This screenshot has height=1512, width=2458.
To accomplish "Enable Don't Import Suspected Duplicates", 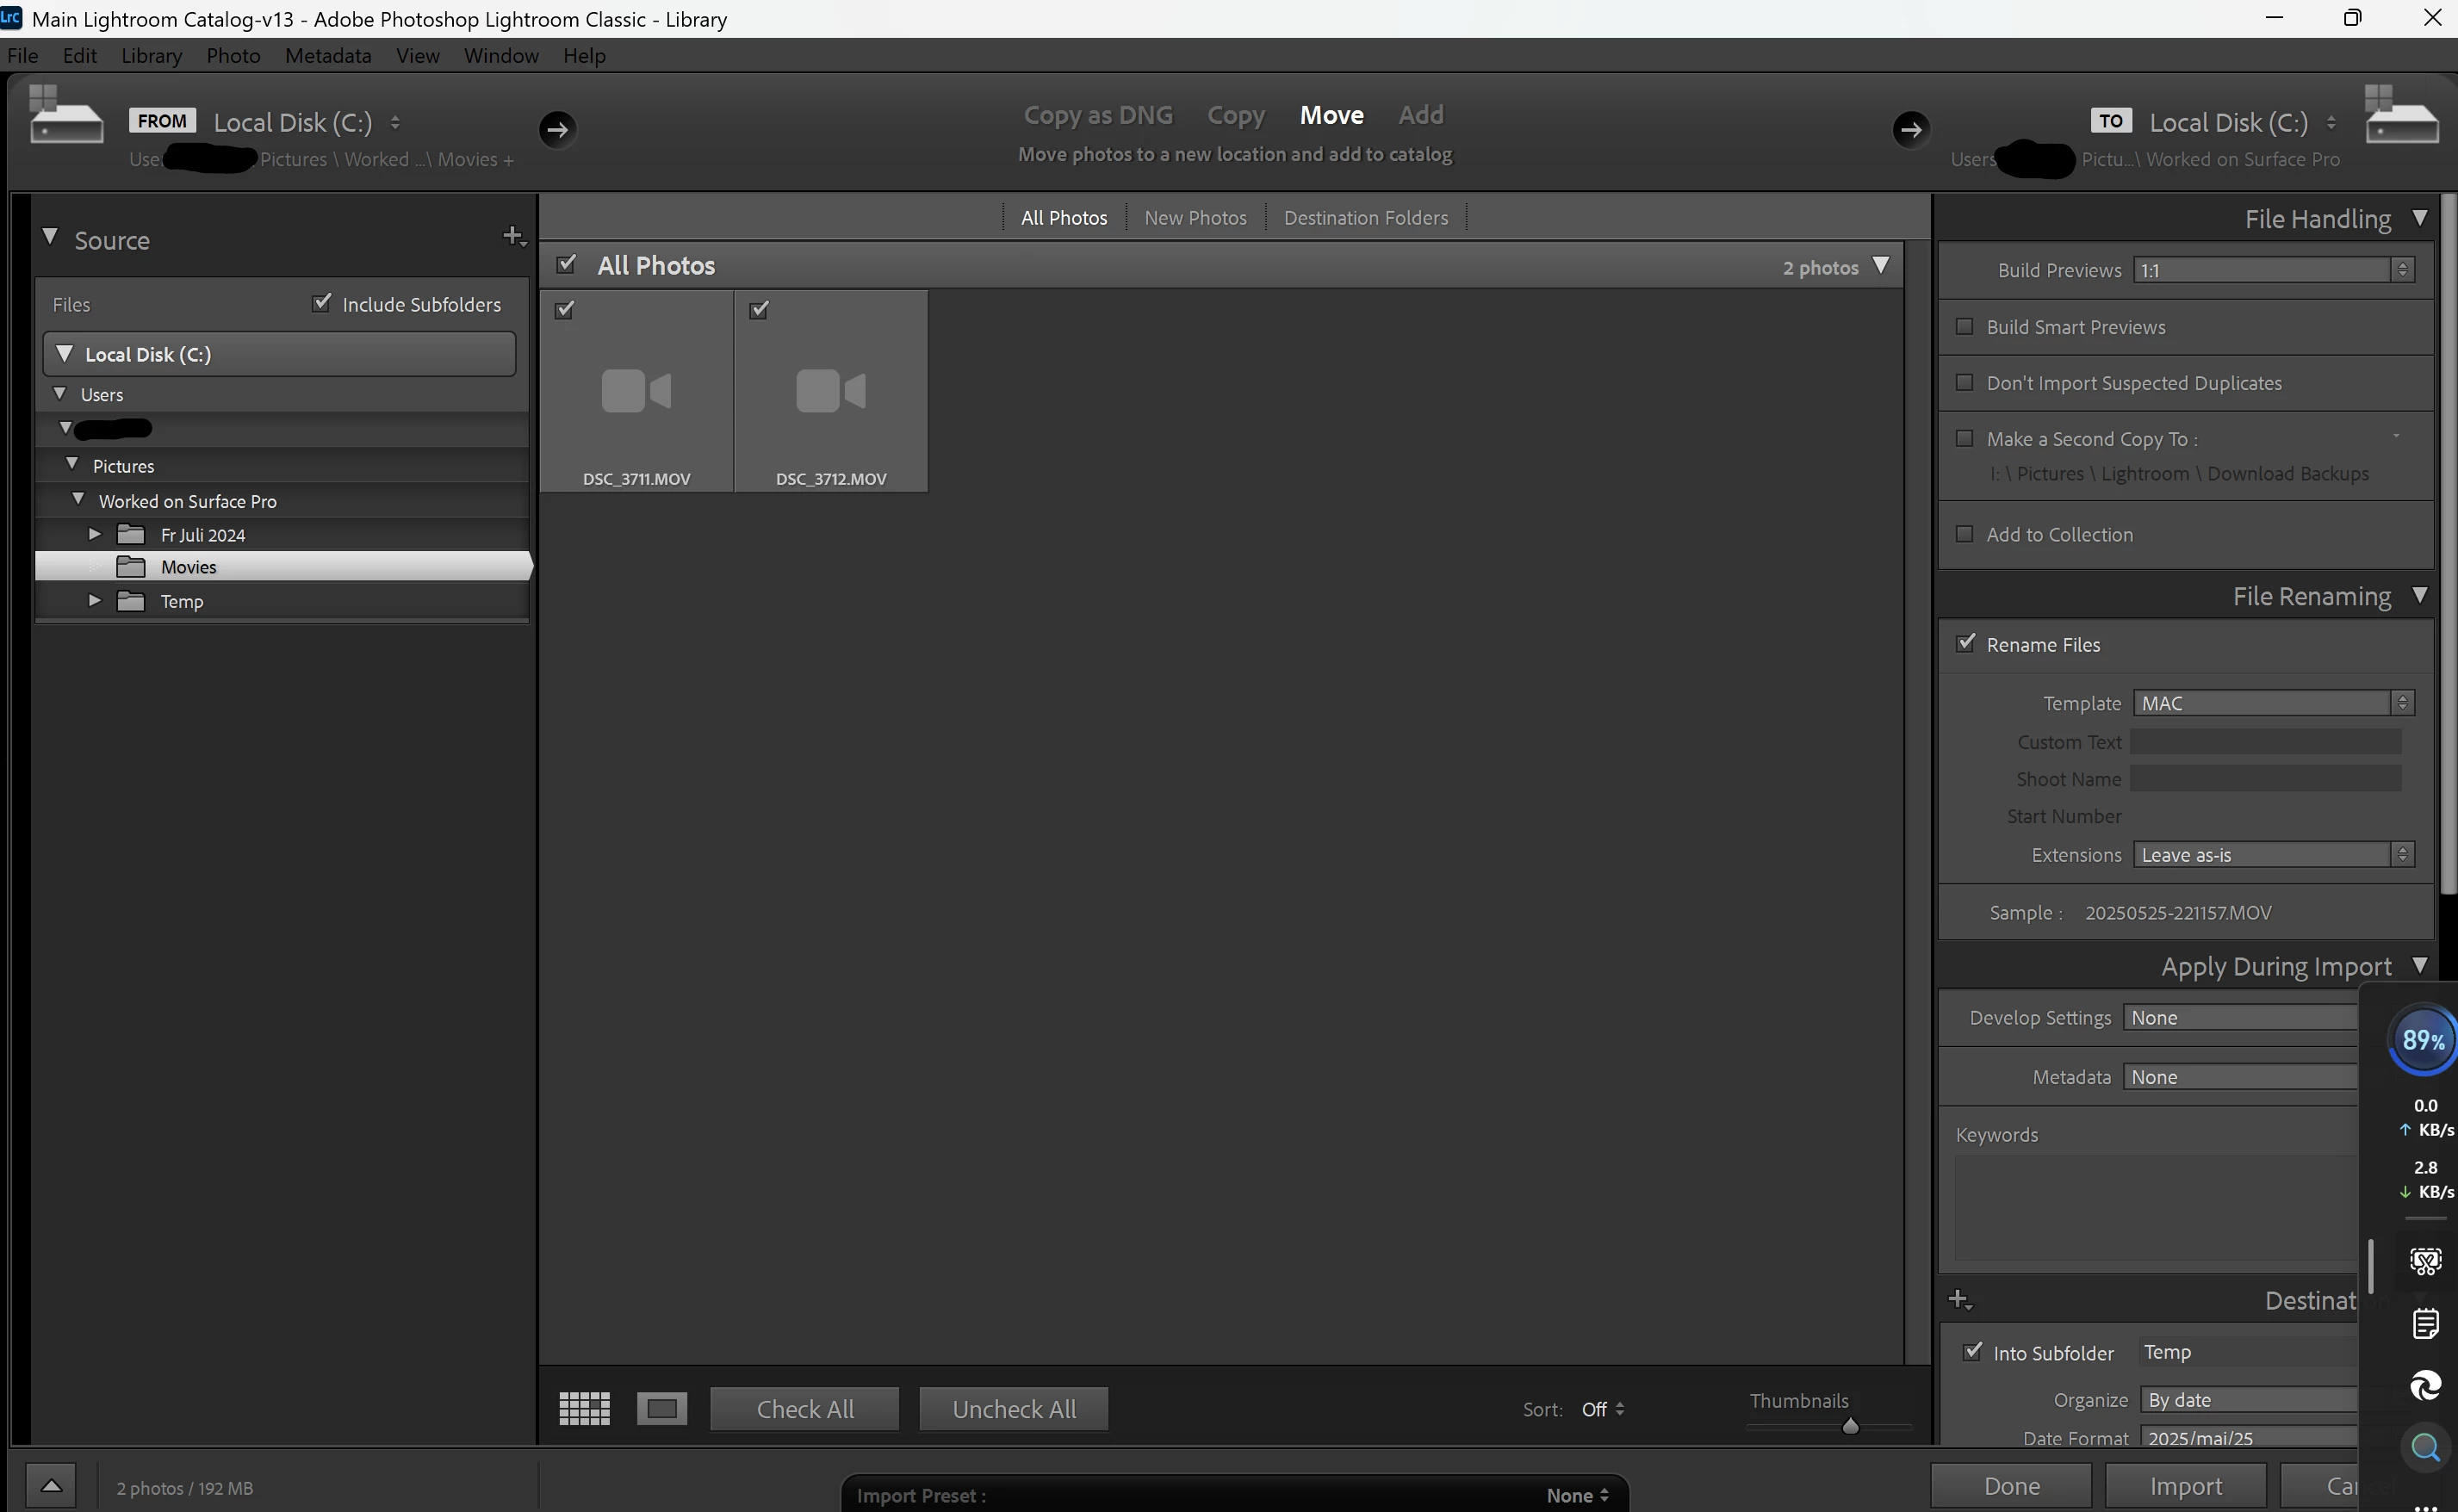I will point(1964,383).
